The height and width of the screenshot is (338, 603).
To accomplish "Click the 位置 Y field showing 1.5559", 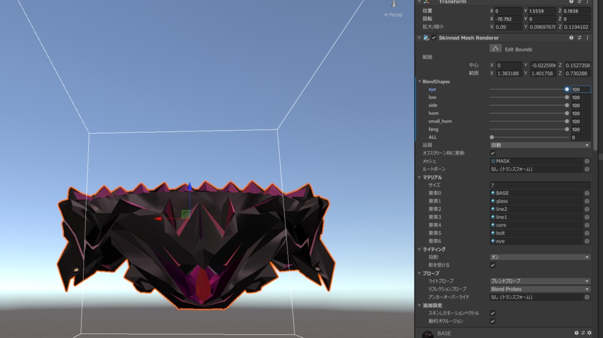I will click(x=542, y=11).
